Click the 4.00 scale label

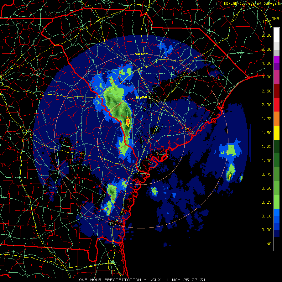(x=267, y=63)
